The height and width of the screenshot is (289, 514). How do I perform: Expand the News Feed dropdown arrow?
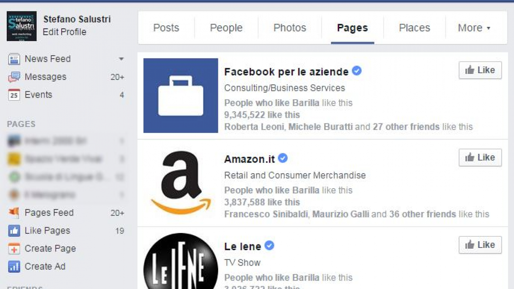[x=121, y=59]
